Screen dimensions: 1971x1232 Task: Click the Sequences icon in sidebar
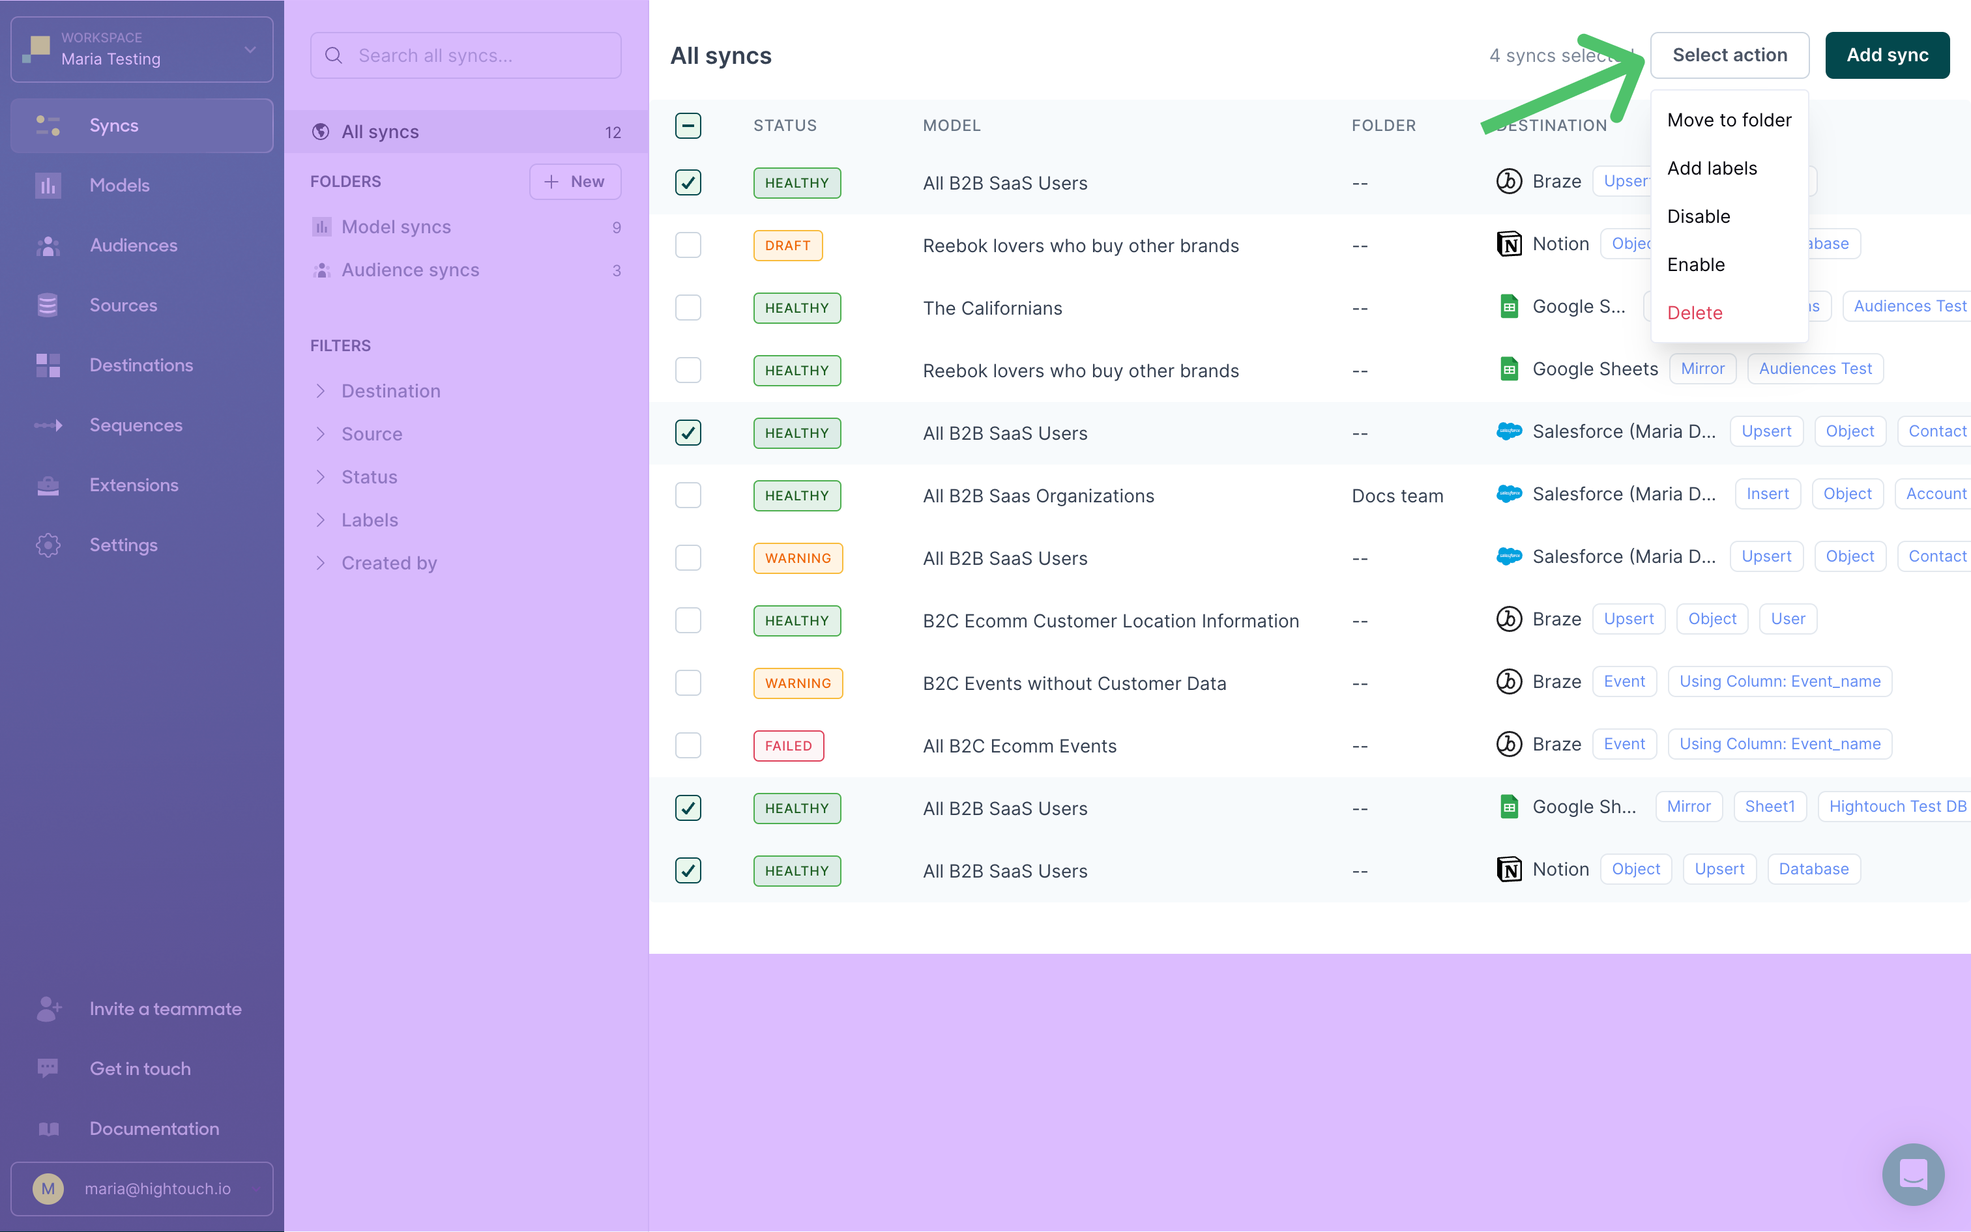click(48, 424)
